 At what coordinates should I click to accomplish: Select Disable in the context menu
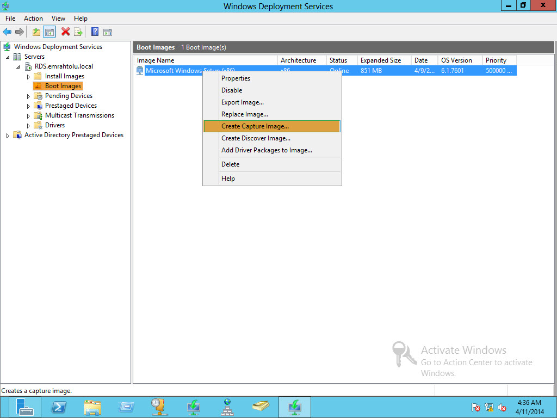[272, 90]
